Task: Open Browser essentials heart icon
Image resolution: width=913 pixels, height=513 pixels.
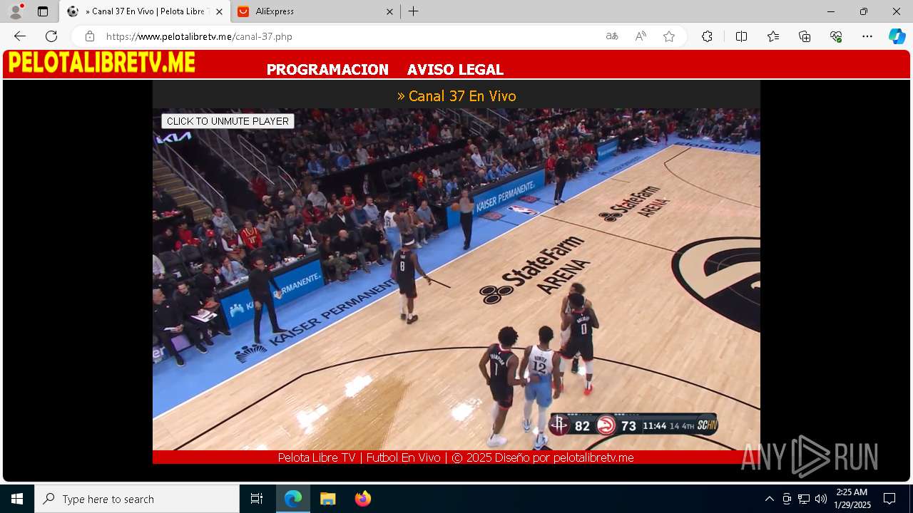Action: tap(836, 36)
